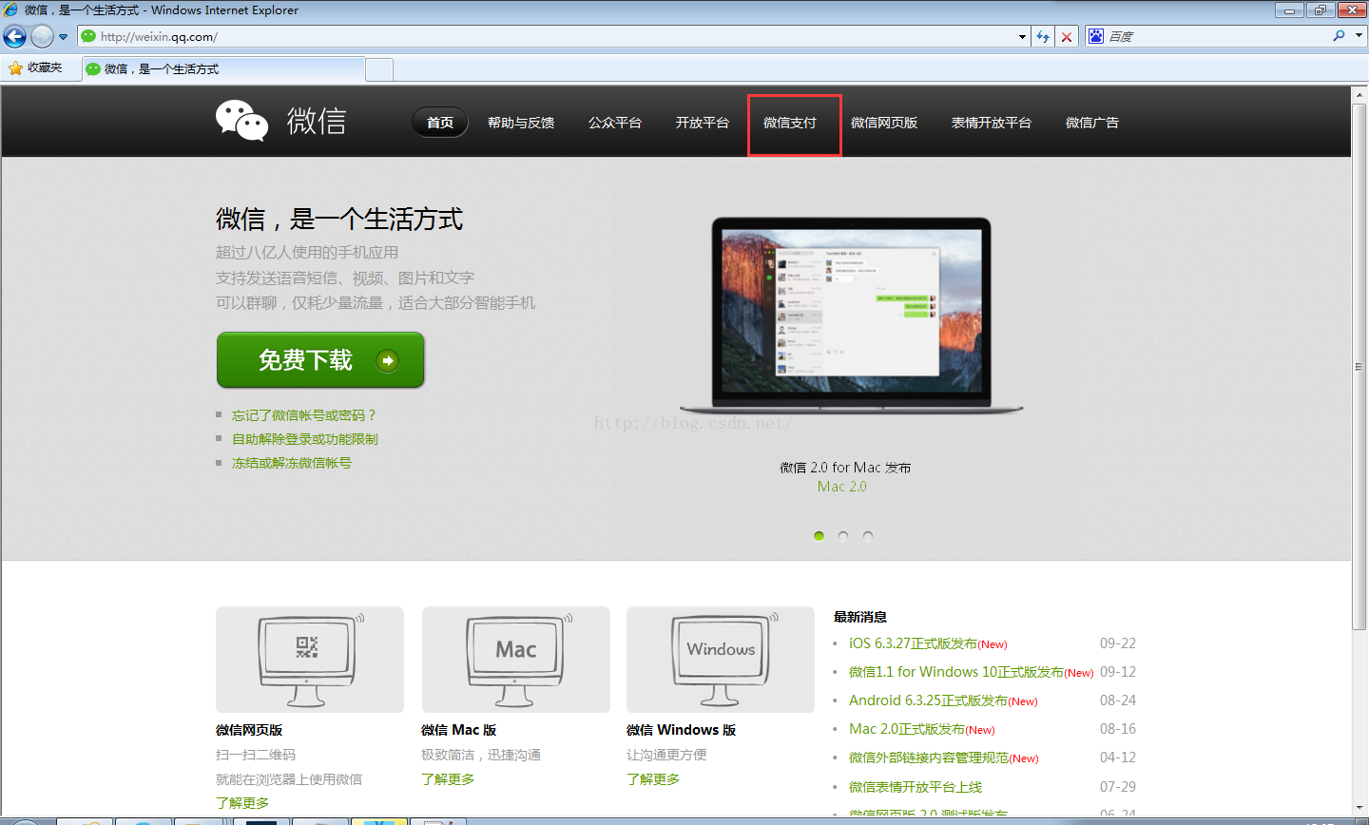The height and width of the screenshot is (825, 1369).
Task: Click the browser Forward arrow button
Action: coord(42,36)
